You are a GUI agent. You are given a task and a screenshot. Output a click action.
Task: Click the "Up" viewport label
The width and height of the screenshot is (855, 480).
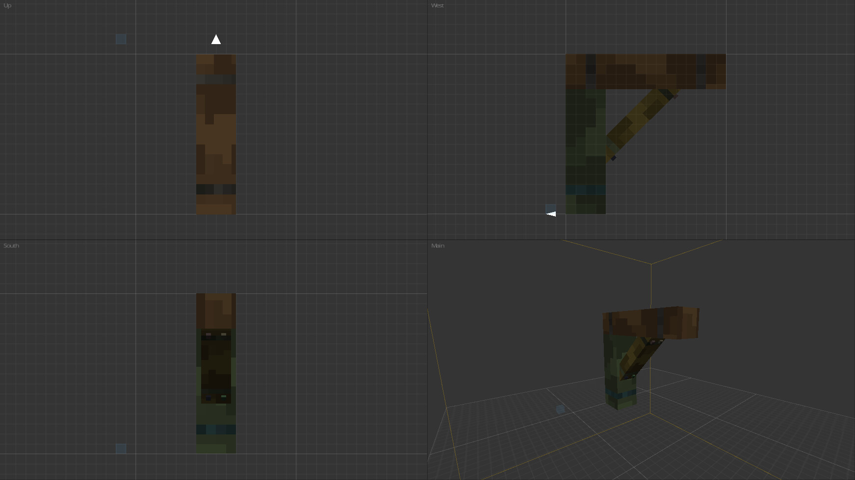click(x=7, y=5)
